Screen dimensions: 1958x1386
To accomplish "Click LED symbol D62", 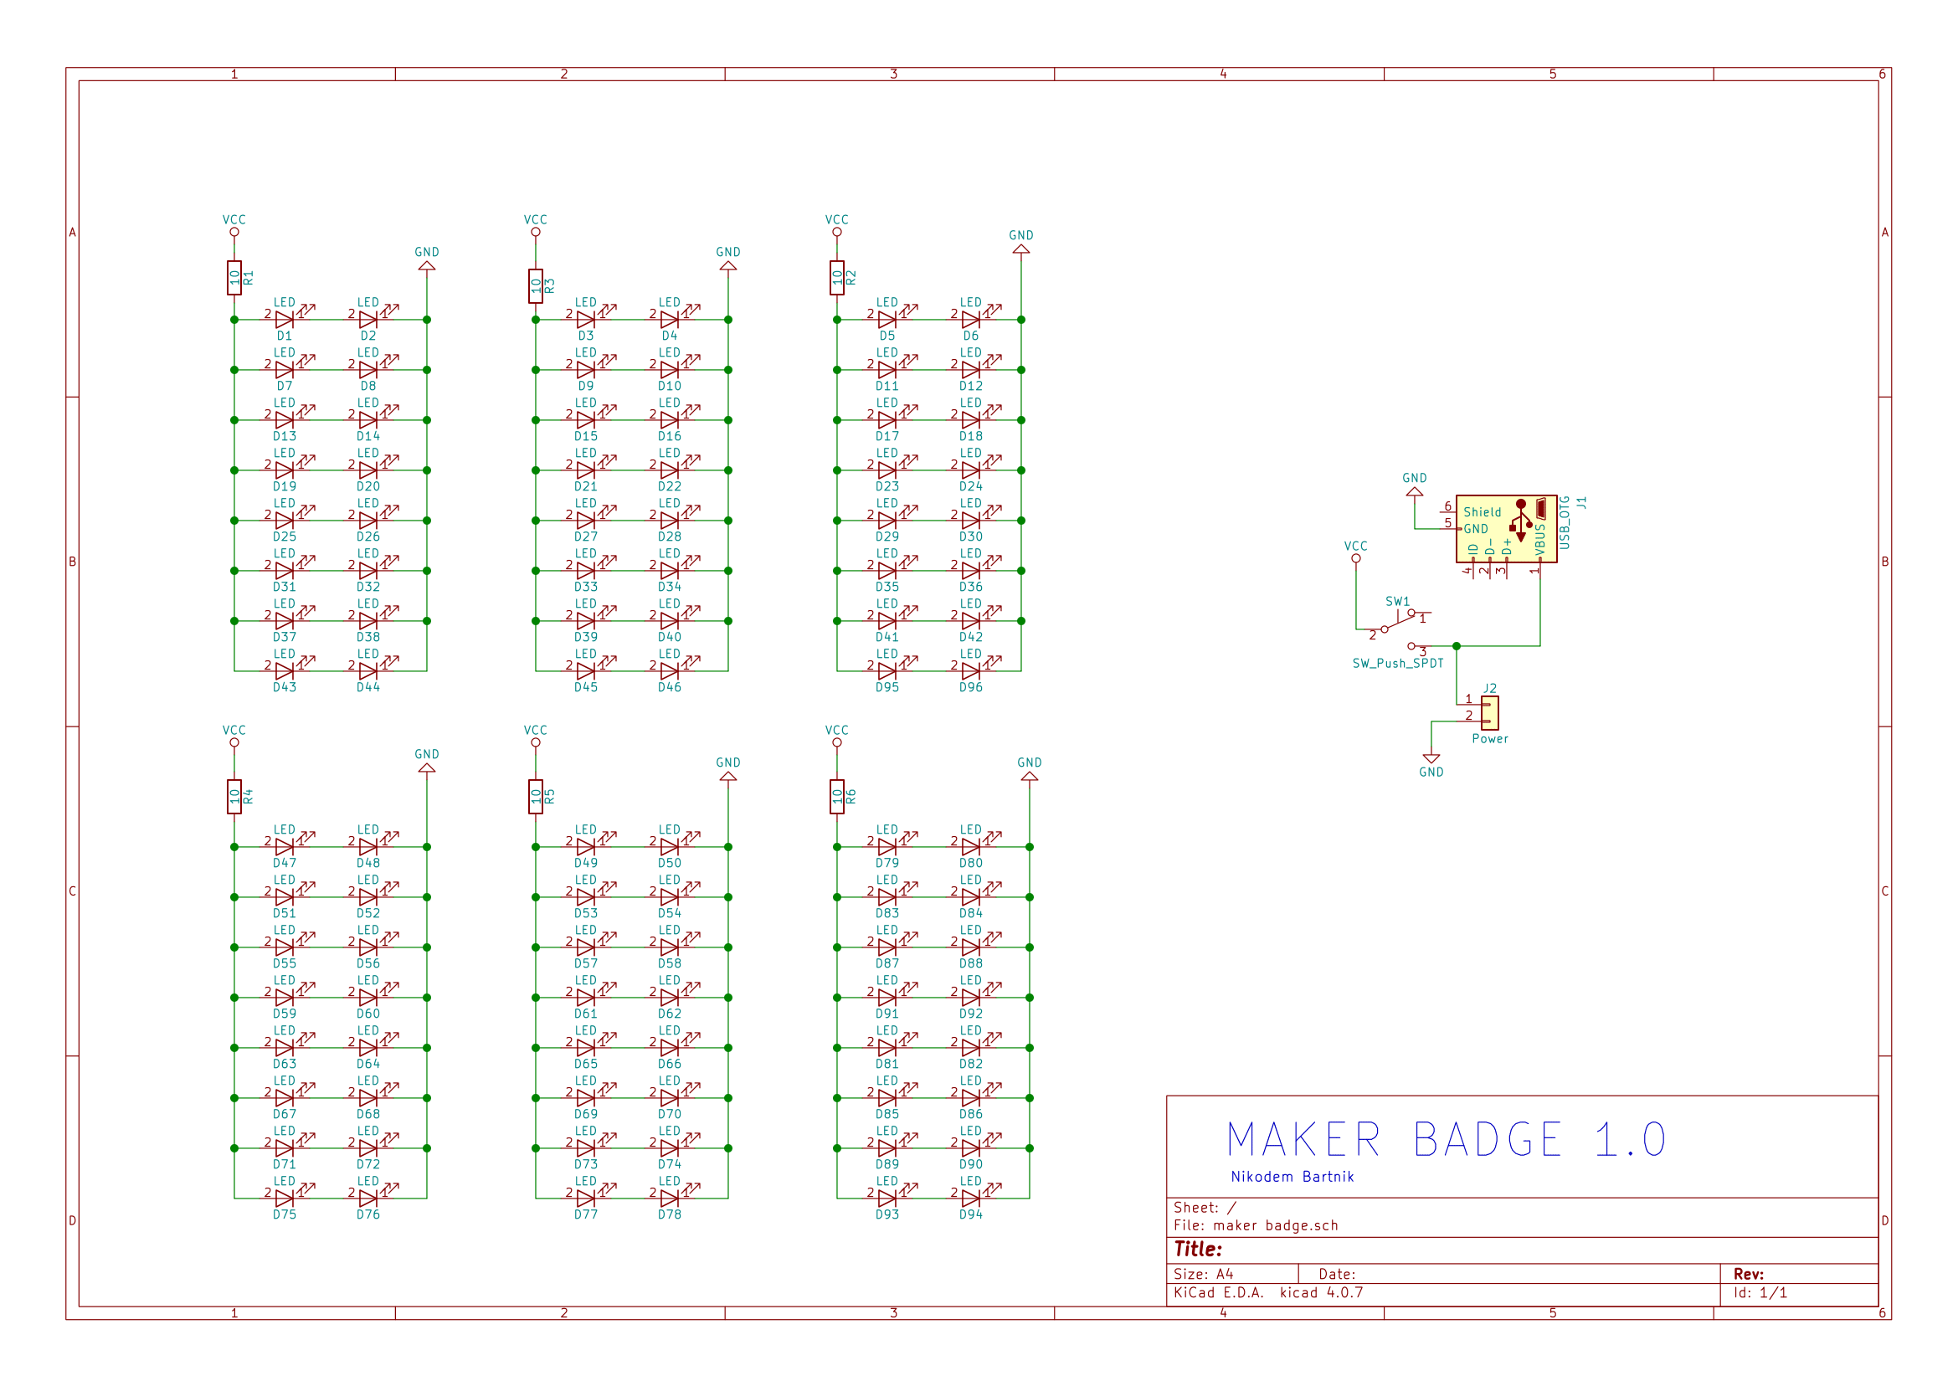I will pos(671,997).
